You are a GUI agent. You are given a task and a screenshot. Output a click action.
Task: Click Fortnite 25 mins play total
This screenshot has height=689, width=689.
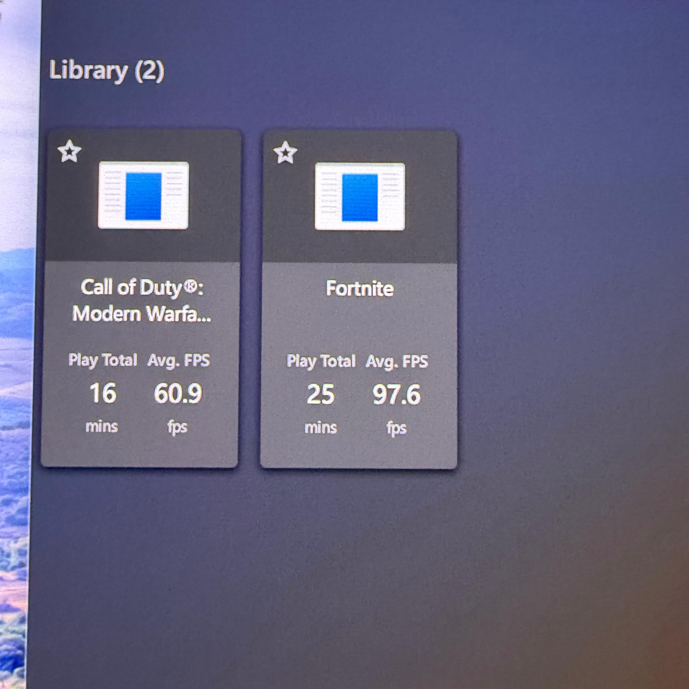pyautogui.click(x=321, y=394)
